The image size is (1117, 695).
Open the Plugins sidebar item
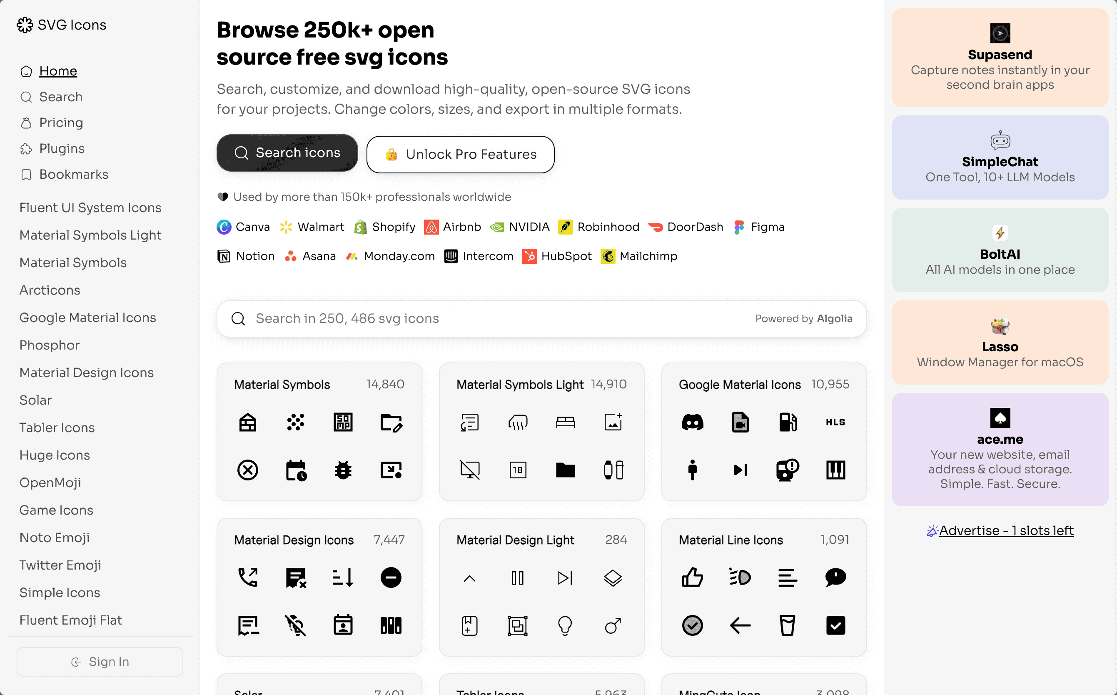pos(62,148)
